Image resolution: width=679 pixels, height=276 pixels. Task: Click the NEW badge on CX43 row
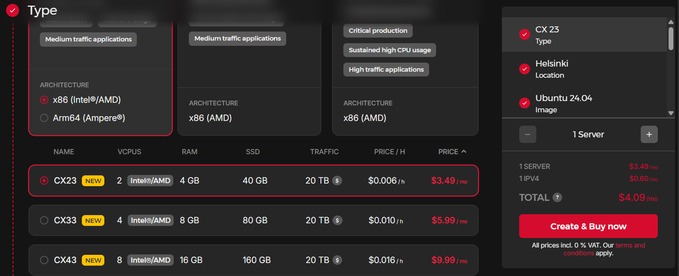(93, 260)
